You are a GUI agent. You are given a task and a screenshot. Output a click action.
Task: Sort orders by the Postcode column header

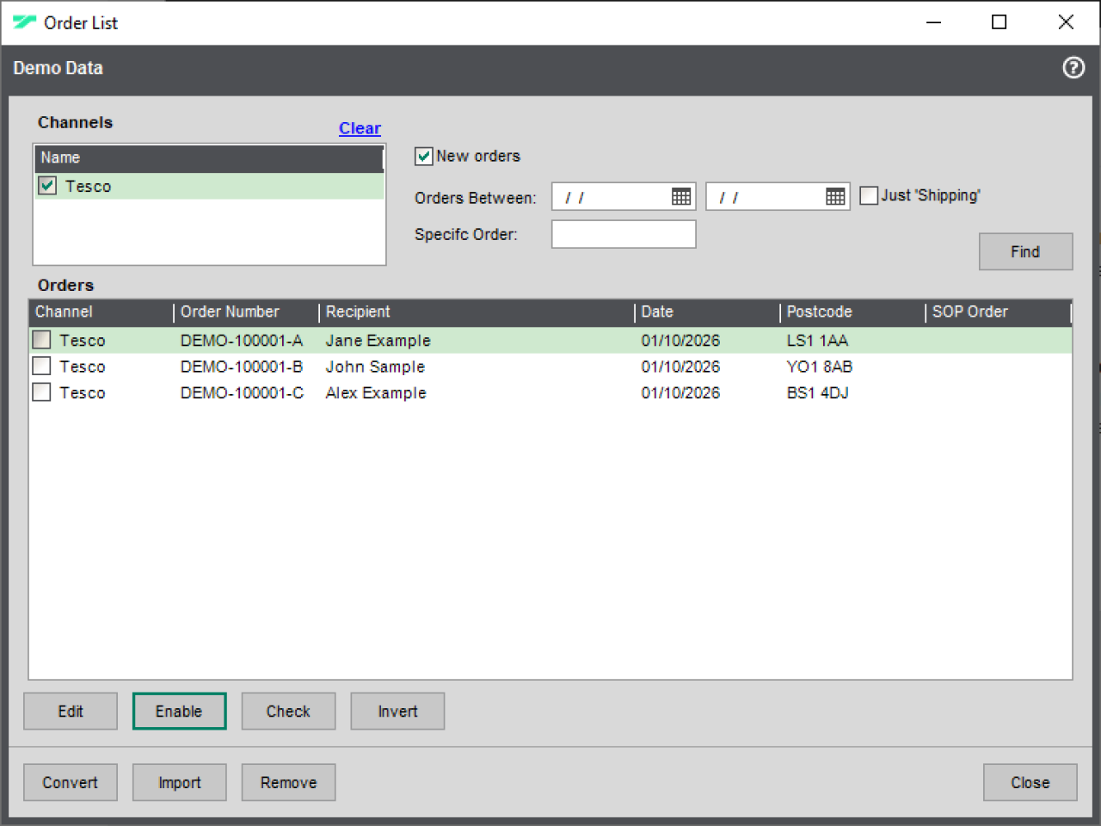(853, 312)
